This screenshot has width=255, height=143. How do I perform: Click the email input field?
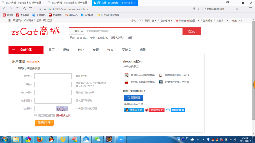click(53, 101)
